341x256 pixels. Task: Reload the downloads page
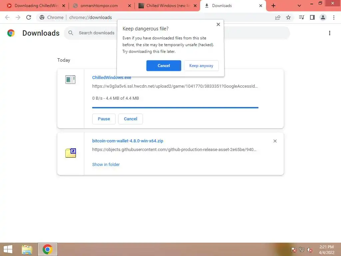pos(29,17)
